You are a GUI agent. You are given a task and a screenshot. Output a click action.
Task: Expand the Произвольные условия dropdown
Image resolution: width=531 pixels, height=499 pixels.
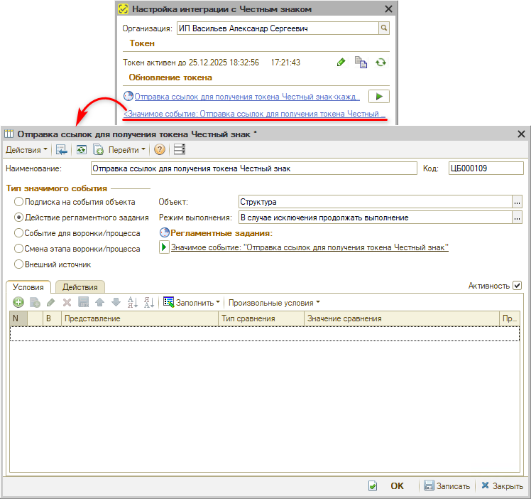coord(274,302)
